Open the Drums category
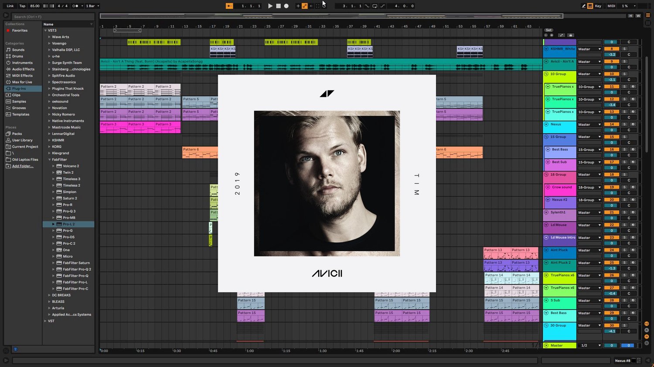Image resolution: width=654 pixels, height=367 pixels. point(17,56)
